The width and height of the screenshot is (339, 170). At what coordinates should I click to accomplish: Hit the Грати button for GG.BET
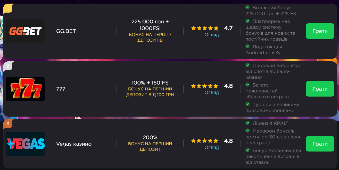click(x=320, y=31)
